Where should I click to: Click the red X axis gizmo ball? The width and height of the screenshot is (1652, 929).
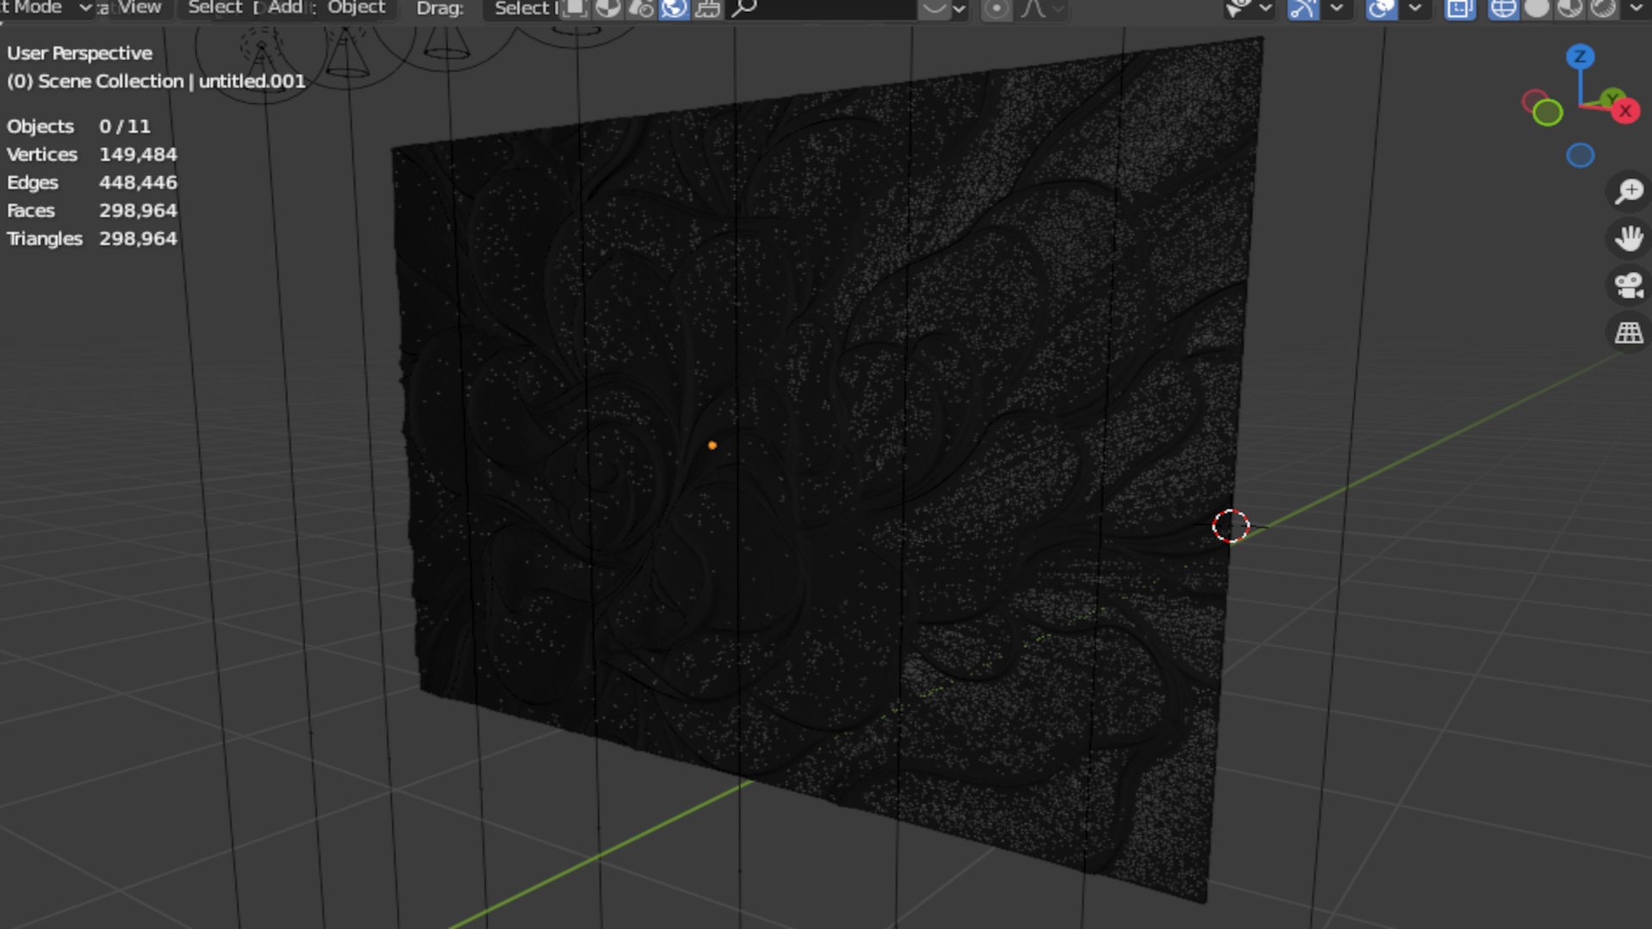click(1625, 111)
